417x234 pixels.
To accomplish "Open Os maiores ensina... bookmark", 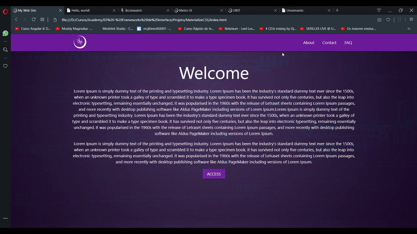I will [358, 29].
